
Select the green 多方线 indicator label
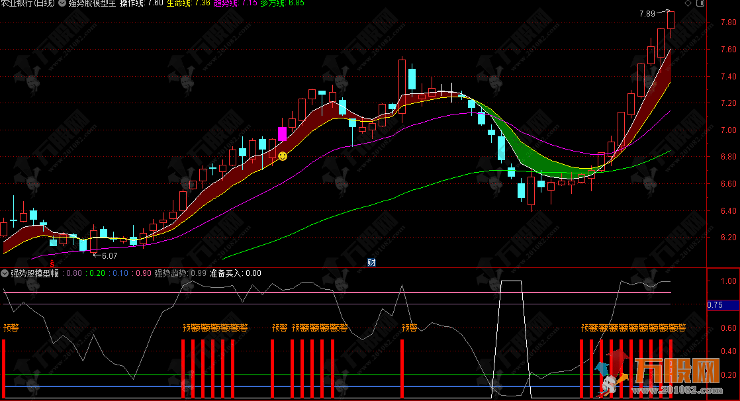point(283,4)
